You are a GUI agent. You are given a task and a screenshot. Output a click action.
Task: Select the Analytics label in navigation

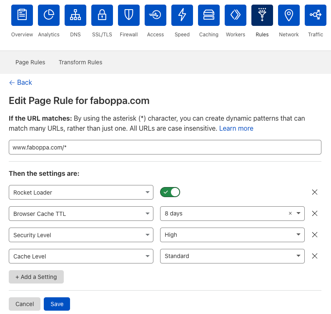49,35
